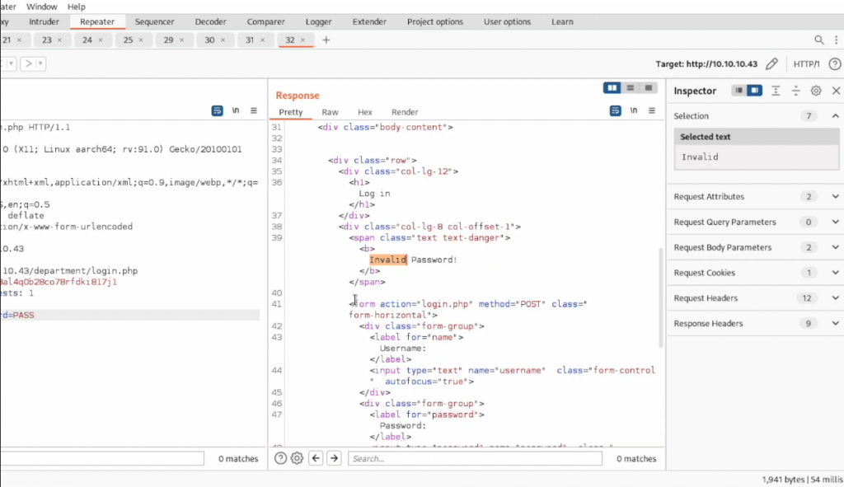Edit target with the pencil icon

click(771, 64)
